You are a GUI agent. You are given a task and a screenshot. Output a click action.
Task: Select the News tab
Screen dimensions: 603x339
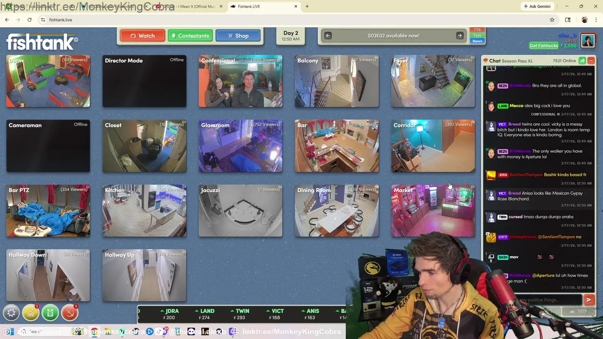coord(477,41)
